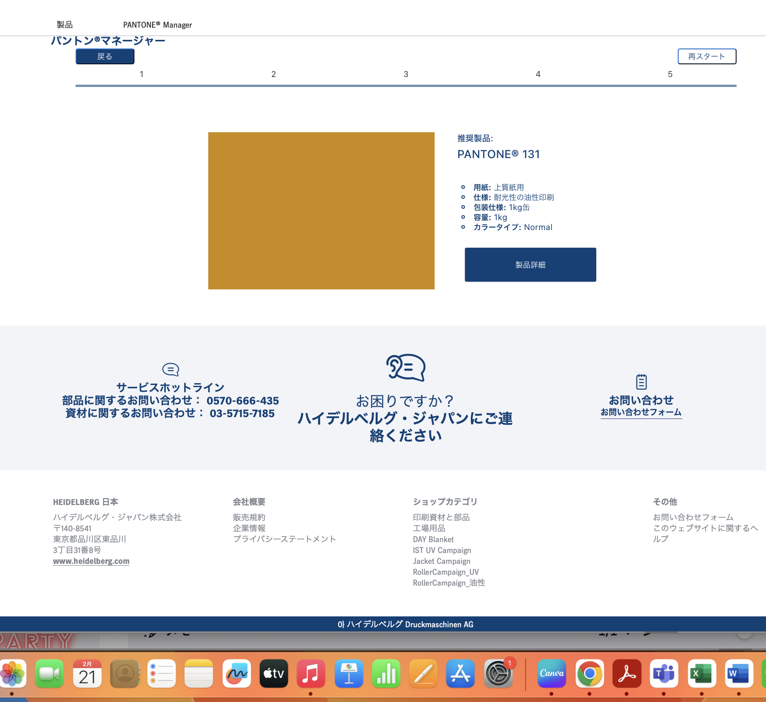This screenshot has height=702, width=766.
Task: Click the PANTONE® 131 product title
Action: click(498, 154)
